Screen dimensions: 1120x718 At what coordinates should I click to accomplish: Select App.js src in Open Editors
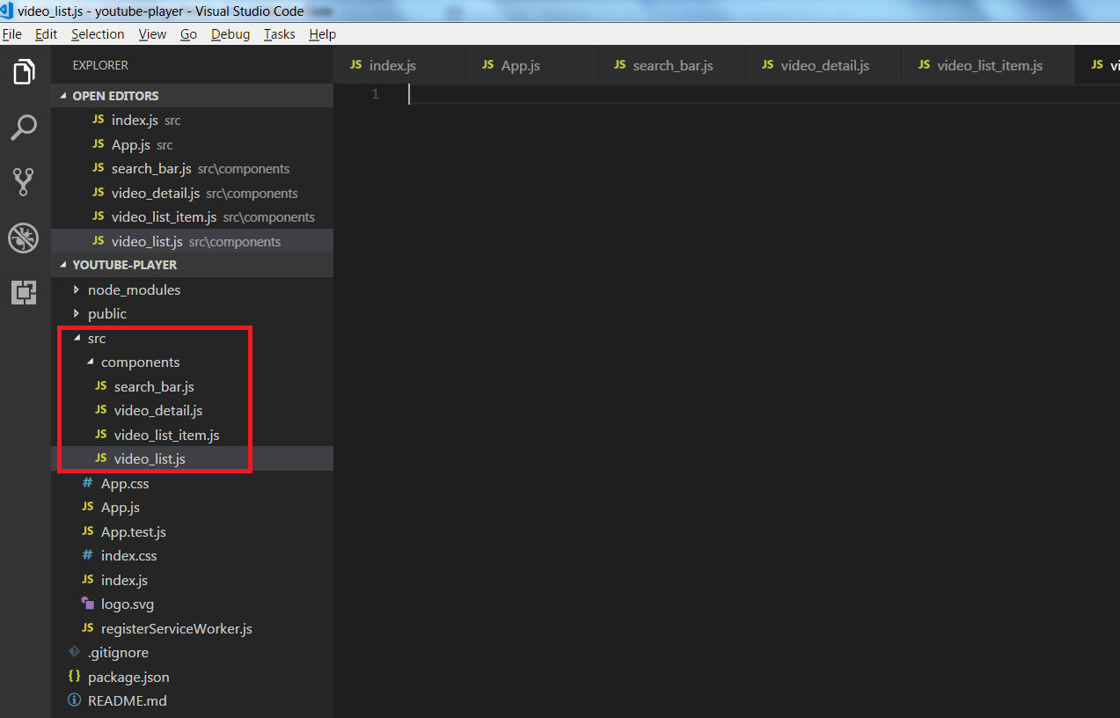192,144
